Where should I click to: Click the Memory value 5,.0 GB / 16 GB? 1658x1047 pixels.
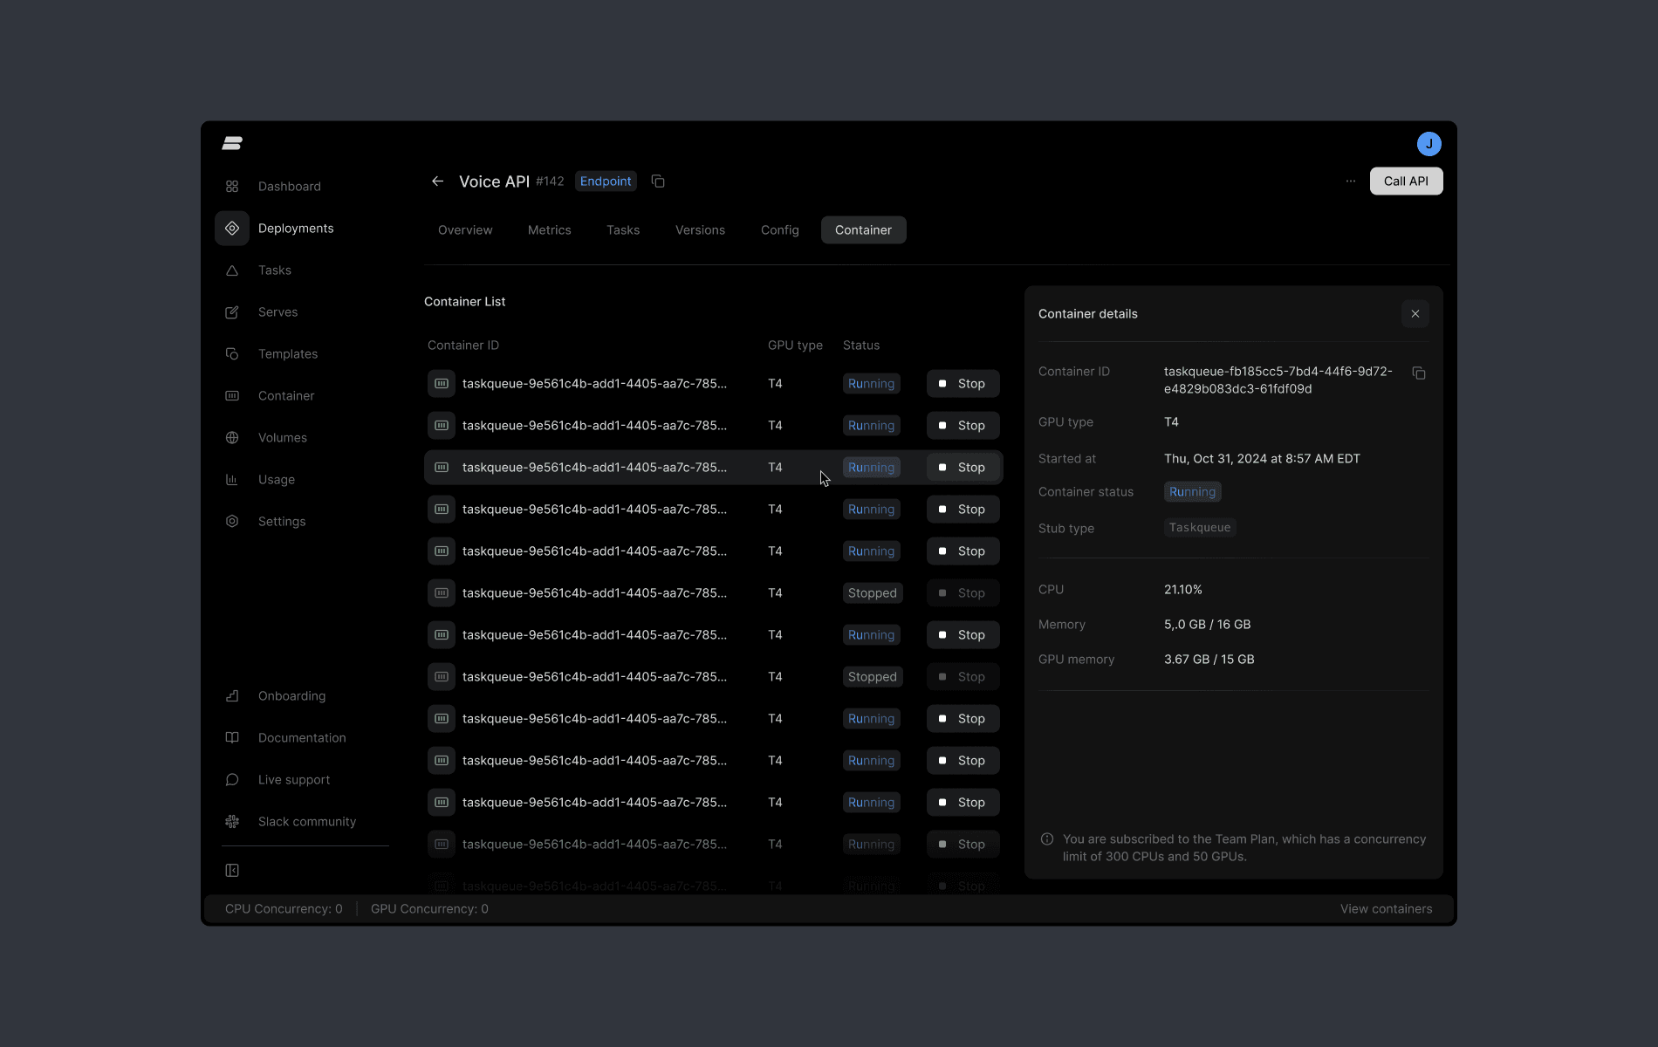pos(1208,625)
